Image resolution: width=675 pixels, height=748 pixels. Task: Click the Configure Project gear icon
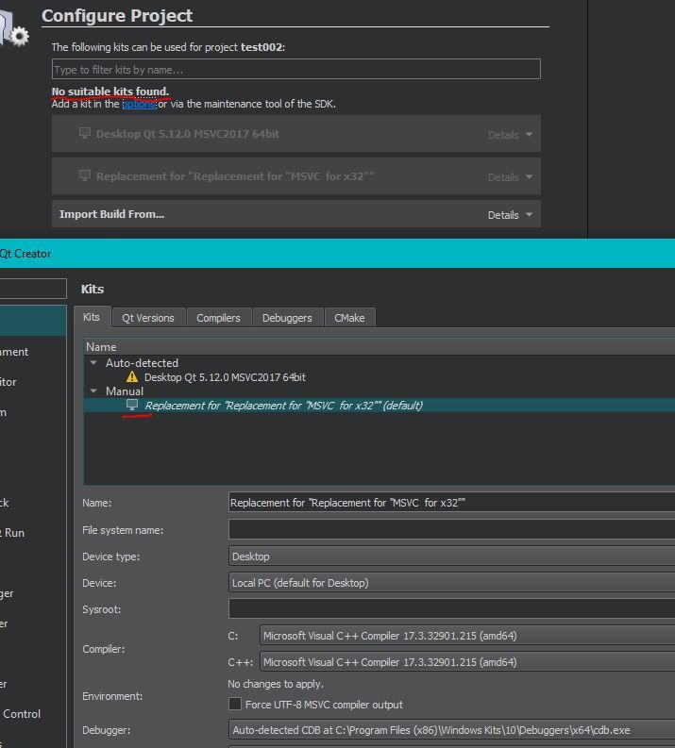point(19,36)
